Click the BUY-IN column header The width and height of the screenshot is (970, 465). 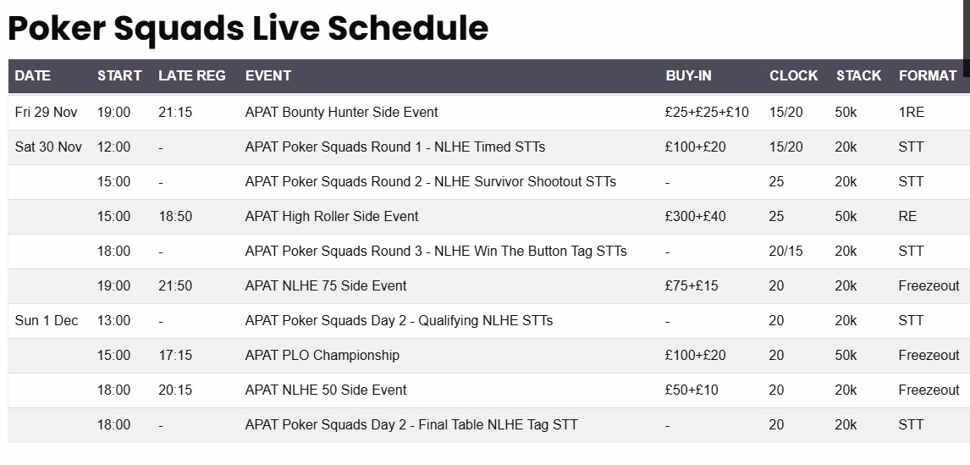tap(688, 75)
